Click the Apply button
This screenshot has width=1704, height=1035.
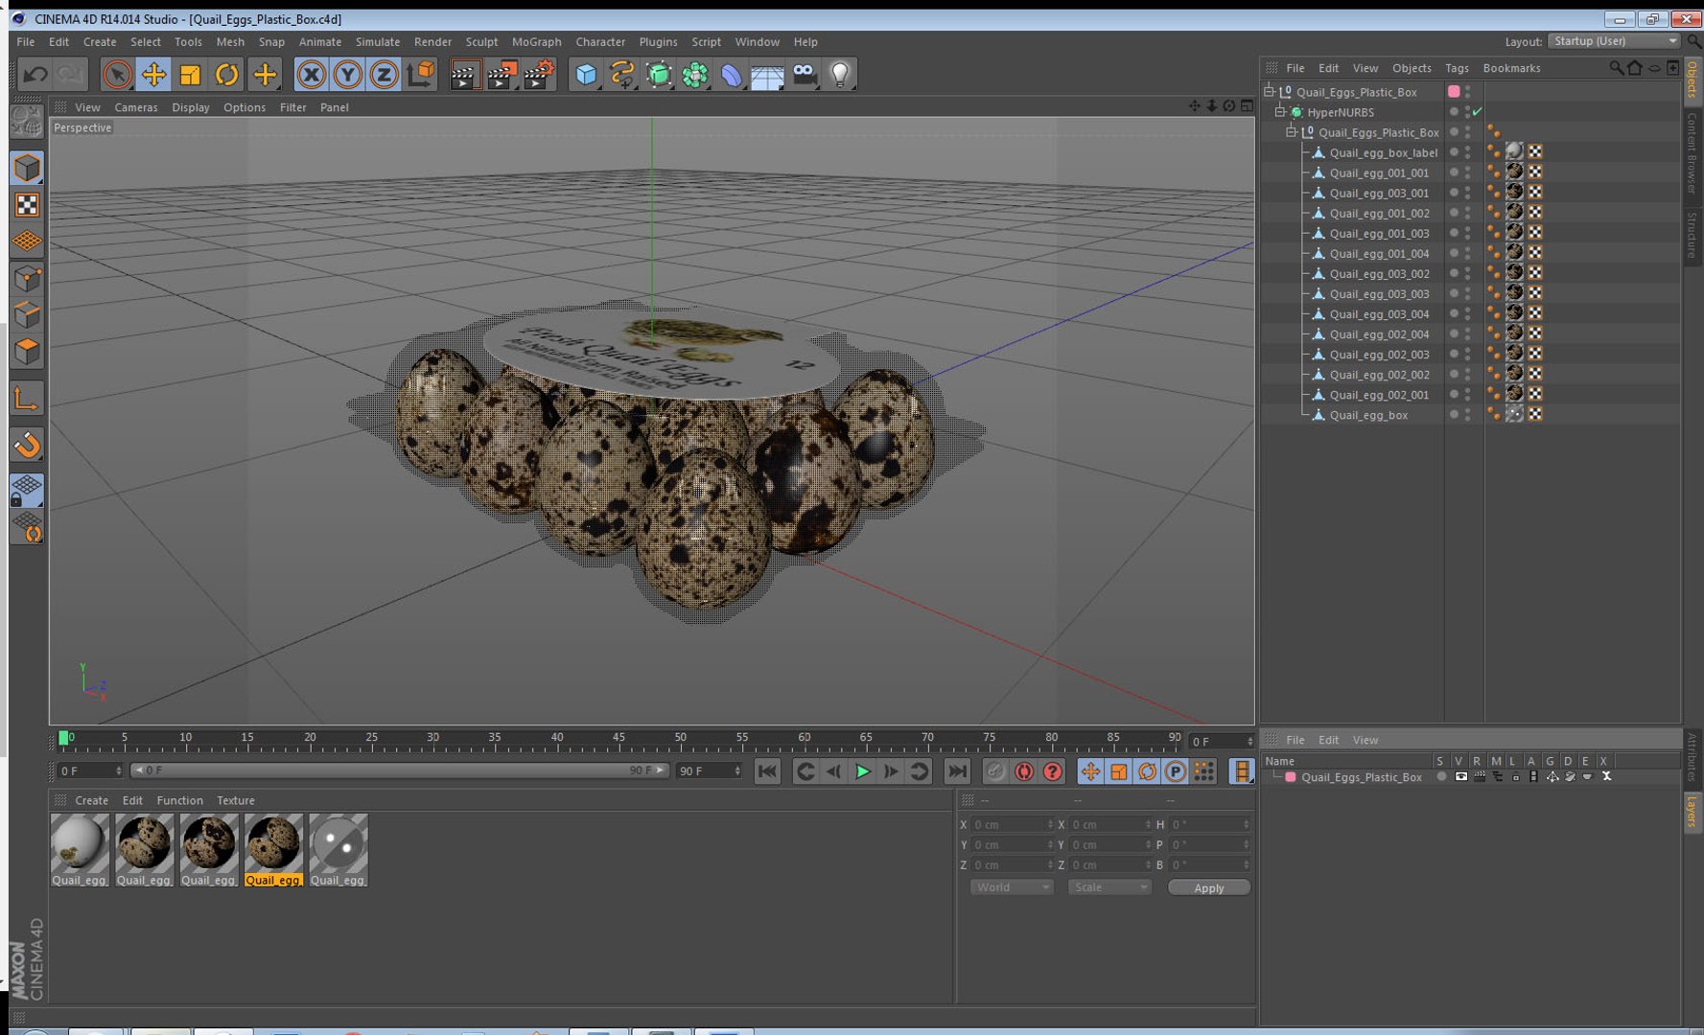click(1208, 887)
